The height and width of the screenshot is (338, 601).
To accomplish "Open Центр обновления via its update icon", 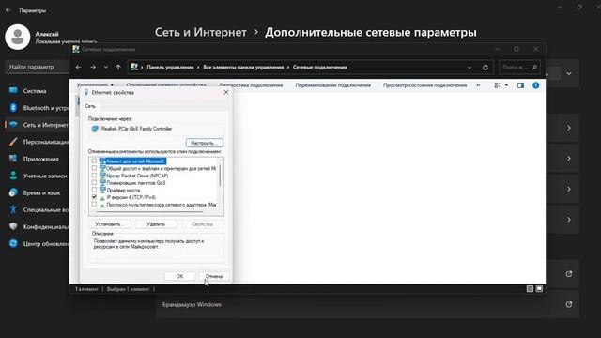I will tap(13, 243).
